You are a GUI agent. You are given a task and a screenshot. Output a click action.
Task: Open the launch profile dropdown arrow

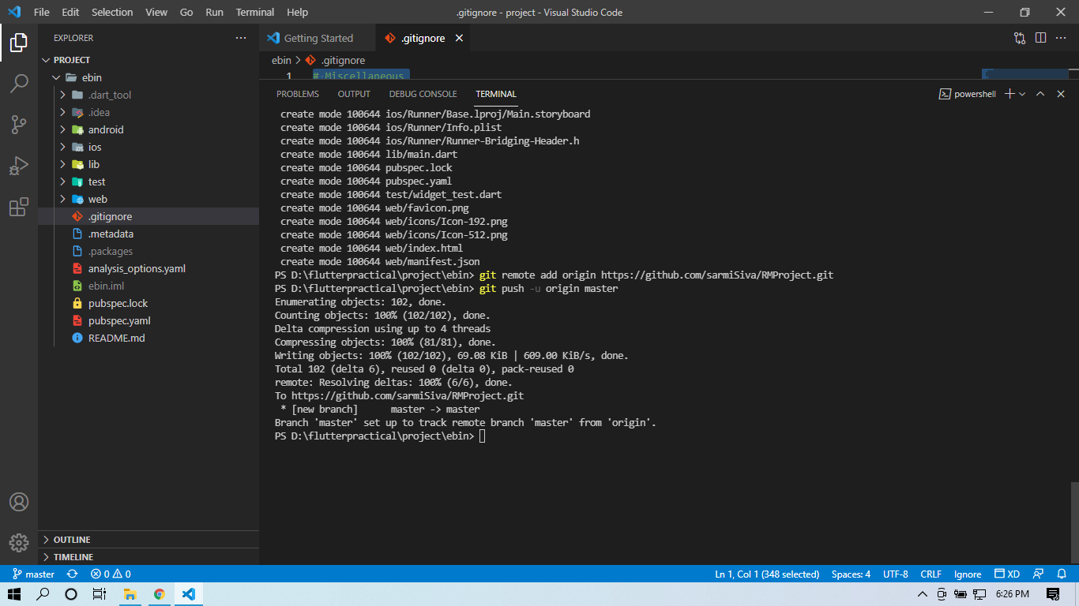click(1022, 94)
